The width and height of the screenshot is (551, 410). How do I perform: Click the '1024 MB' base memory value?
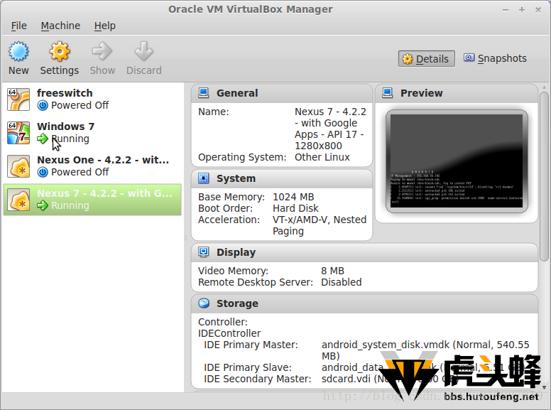tap(293, 197)
